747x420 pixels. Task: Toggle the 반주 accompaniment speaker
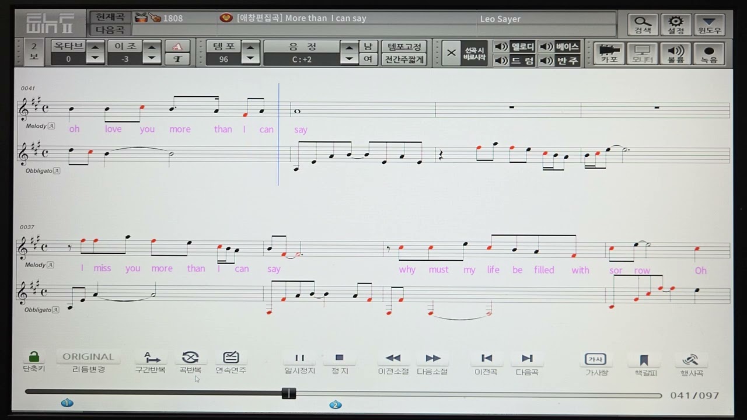546,60
